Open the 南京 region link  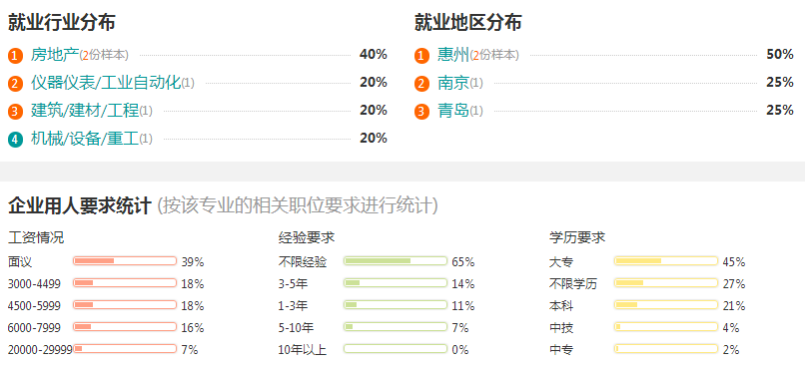453,83
